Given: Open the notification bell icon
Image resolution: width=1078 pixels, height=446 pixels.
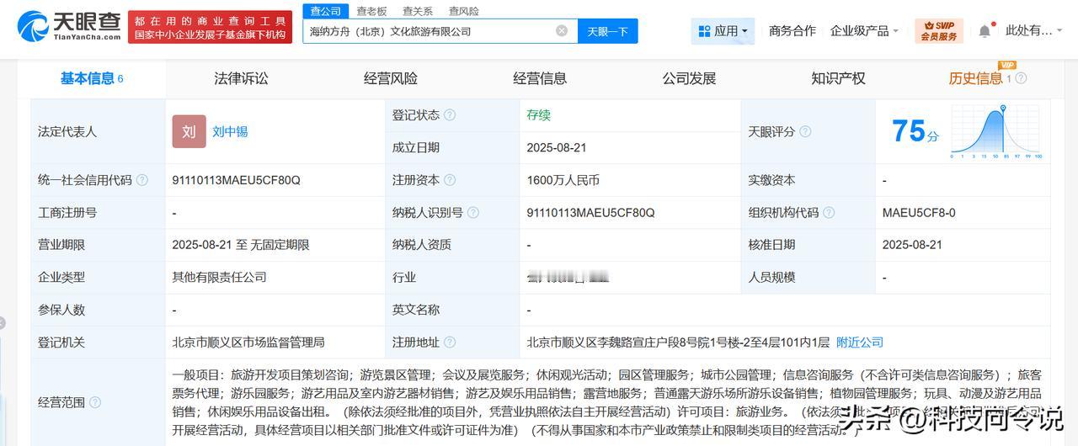Looking at the screenshot, I should pos(984,31).
